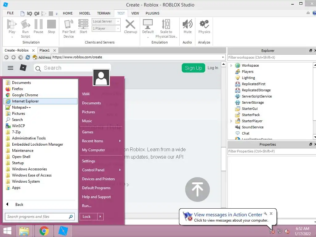Pause the simulation
The width and height of the screenshot is (316, 237).
pyautogui.click(x=38, y=24)
